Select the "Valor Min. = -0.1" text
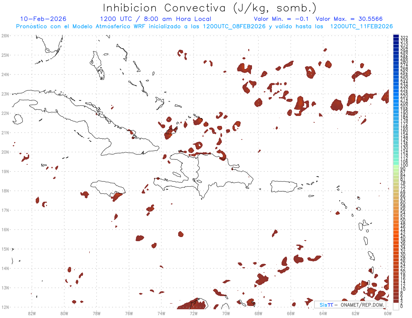Image resolution: width=412 pixels, height=318 pixels. tap(281, 19)
